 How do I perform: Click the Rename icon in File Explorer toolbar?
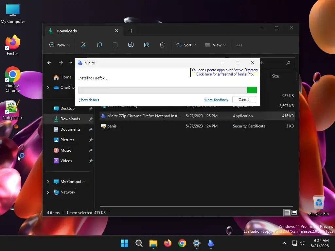point(131,45)
